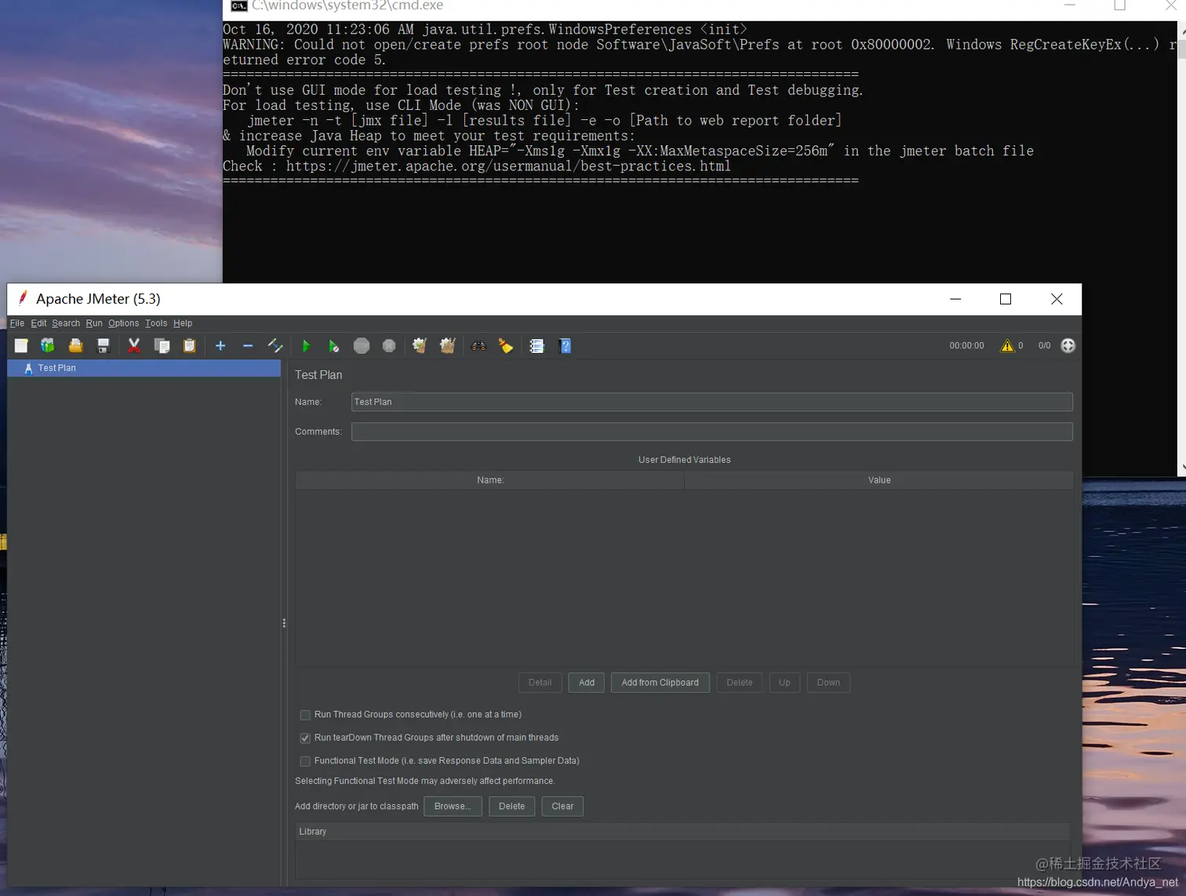
Task: Click the Stop test icon
Action: coord(362,346)
